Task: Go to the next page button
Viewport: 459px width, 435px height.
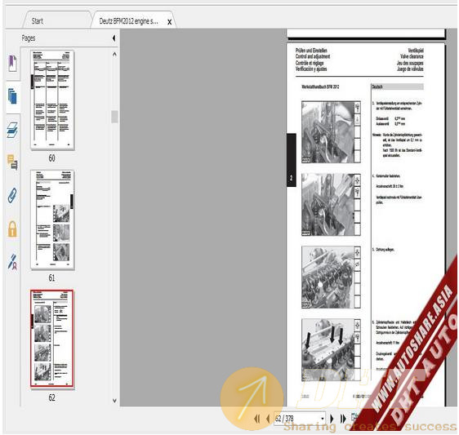Action: tap(332, 419)
